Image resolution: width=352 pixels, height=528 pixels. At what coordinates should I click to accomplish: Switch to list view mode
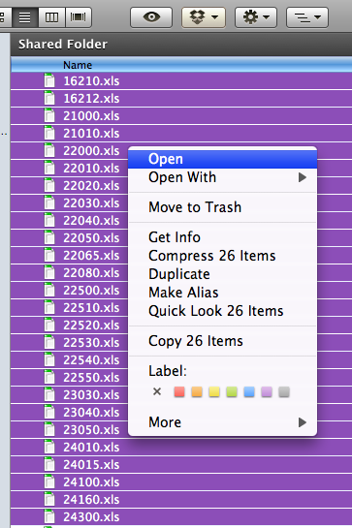[x=24, y=16]
